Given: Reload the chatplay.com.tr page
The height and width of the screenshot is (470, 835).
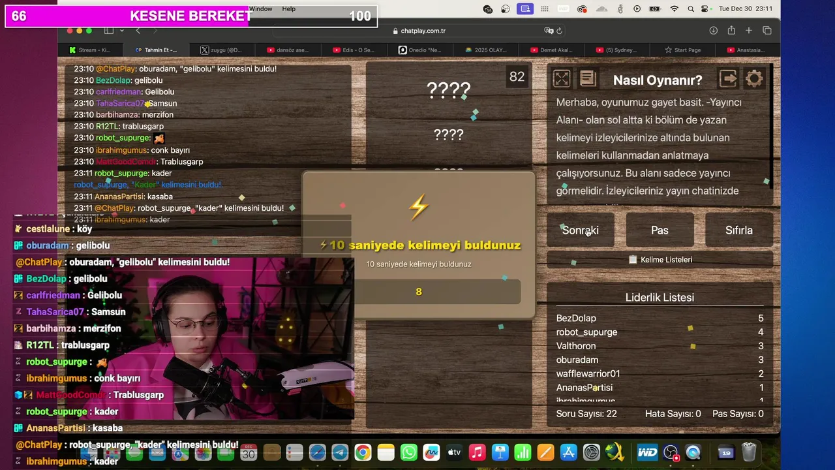Looking at the screenshot, I should click(x=559, y=31).
